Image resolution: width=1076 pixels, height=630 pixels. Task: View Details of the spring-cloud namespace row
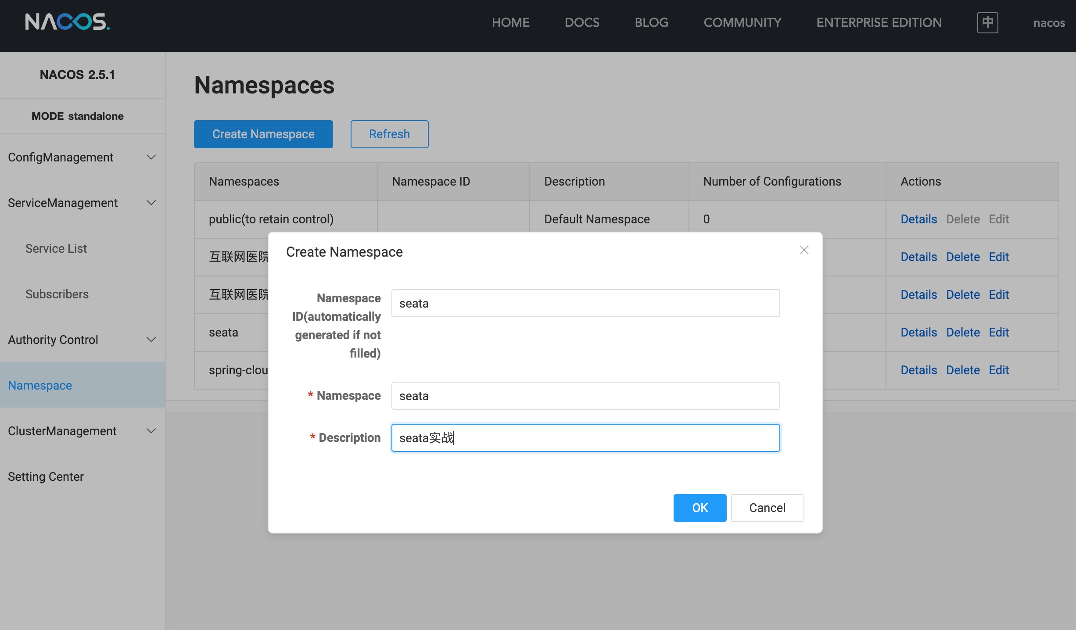pyautogui.click(x=918, y=370)
